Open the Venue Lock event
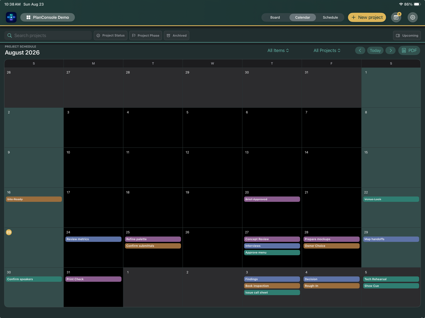Viewport: 425px width, 318px height. 391,199
